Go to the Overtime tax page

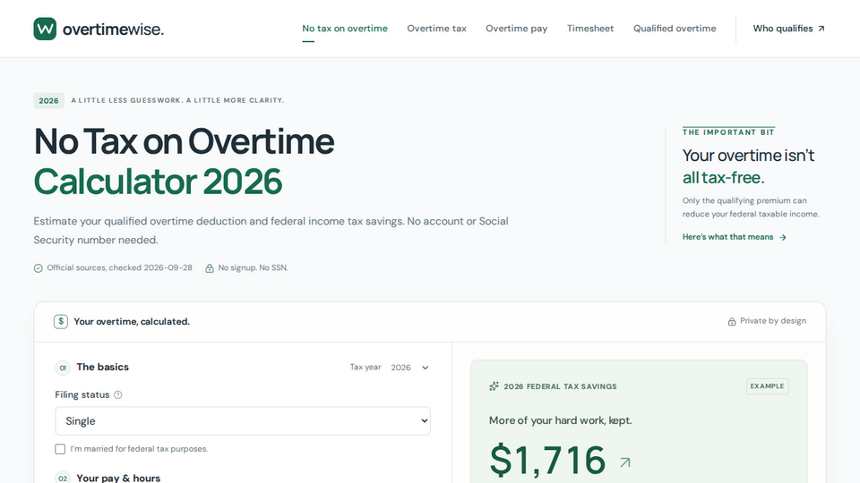pos(436,29)
